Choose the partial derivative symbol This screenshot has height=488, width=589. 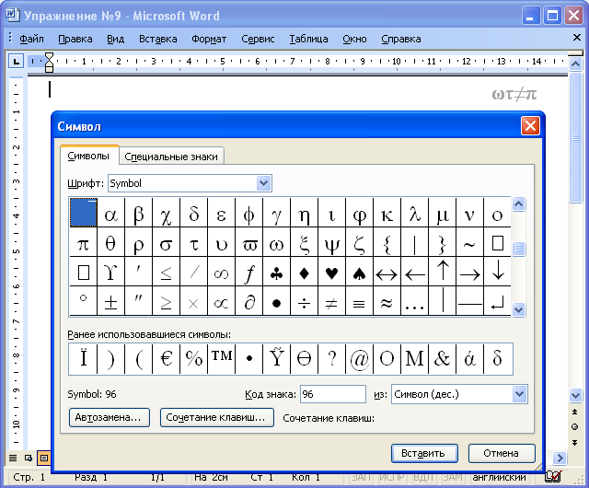click(249, 301)
